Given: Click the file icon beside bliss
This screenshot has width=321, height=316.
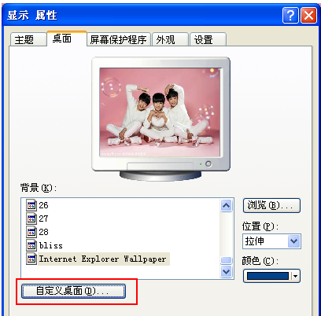Looking at the screenshot, I should (31, 245).
